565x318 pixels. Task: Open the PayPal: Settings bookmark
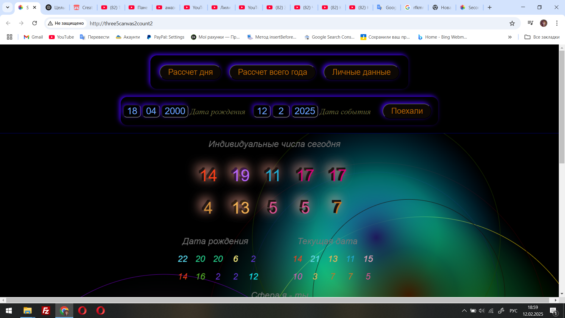[165, 37]
